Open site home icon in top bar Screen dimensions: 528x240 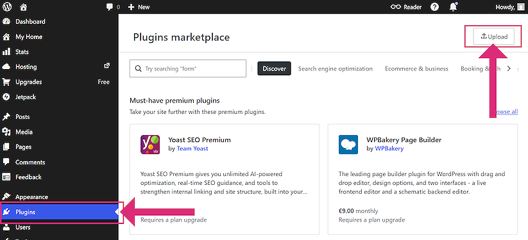(x=23, y=7)
